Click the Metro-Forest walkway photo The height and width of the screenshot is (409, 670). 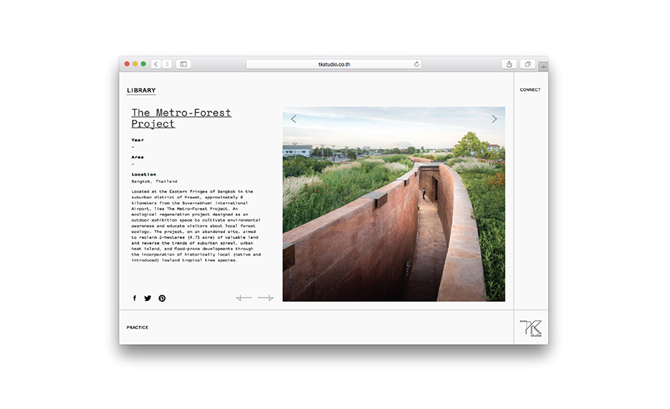click(394, 204)
